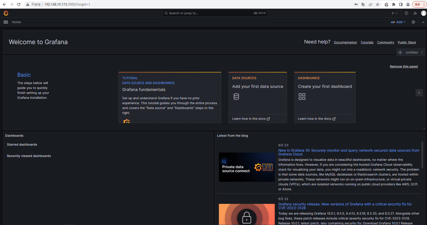Click the Starred dashboards heading
The width and height of the screenshot is (427, 225).
point(22,145)
